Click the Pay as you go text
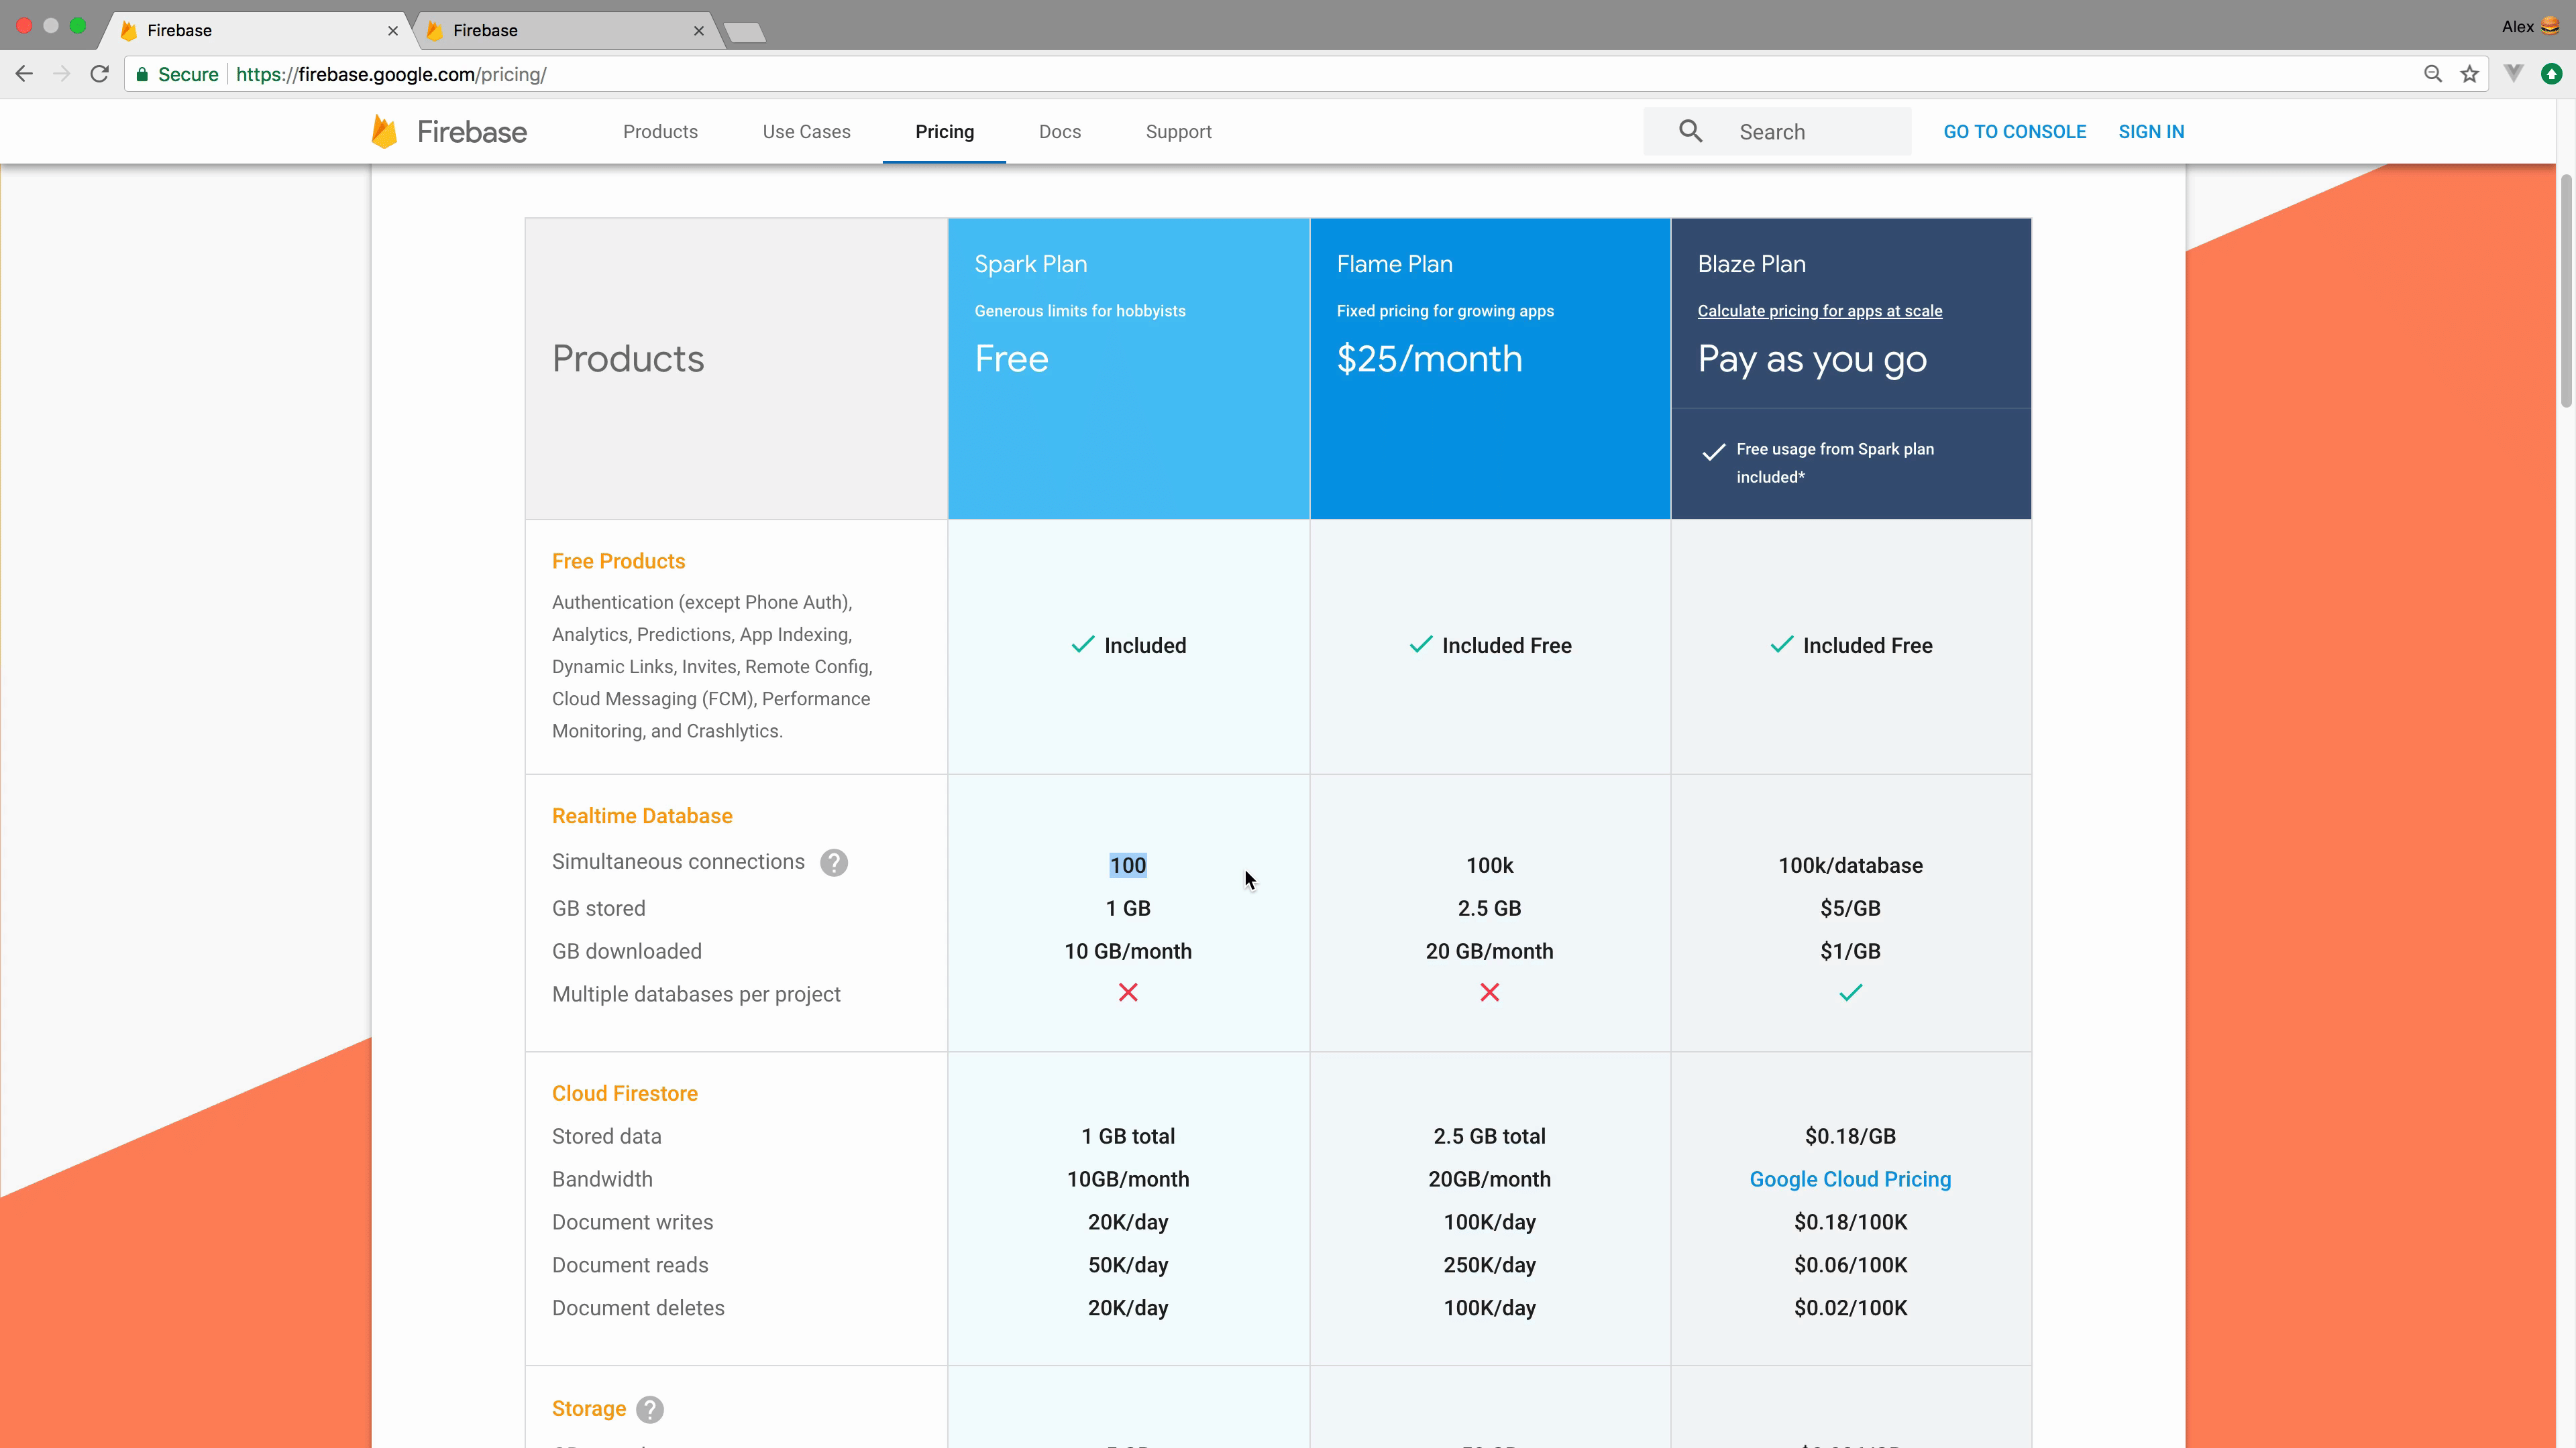This screenshot has width=2576, height=1448. [1812, 359]
